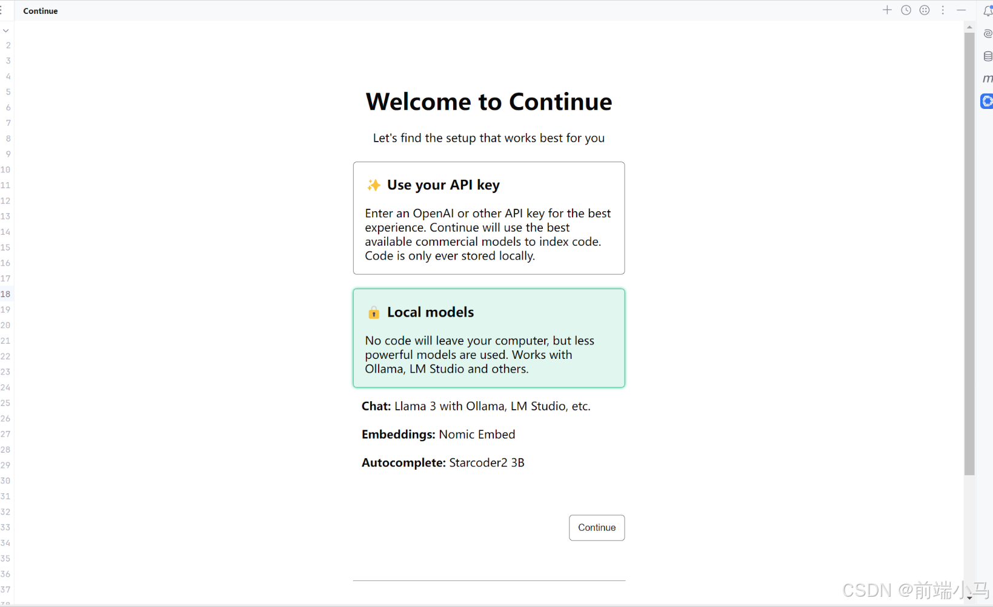Click the 'Enter an OpenAI or other API key' description
993x607 pixels.
point(488,234)
